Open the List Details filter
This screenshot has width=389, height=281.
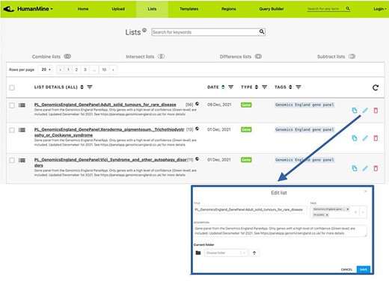(90, 87)
